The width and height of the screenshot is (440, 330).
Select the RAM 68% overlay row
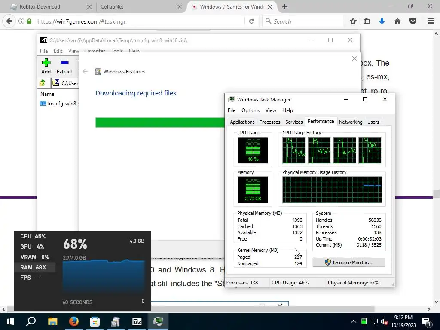[34, 267]
